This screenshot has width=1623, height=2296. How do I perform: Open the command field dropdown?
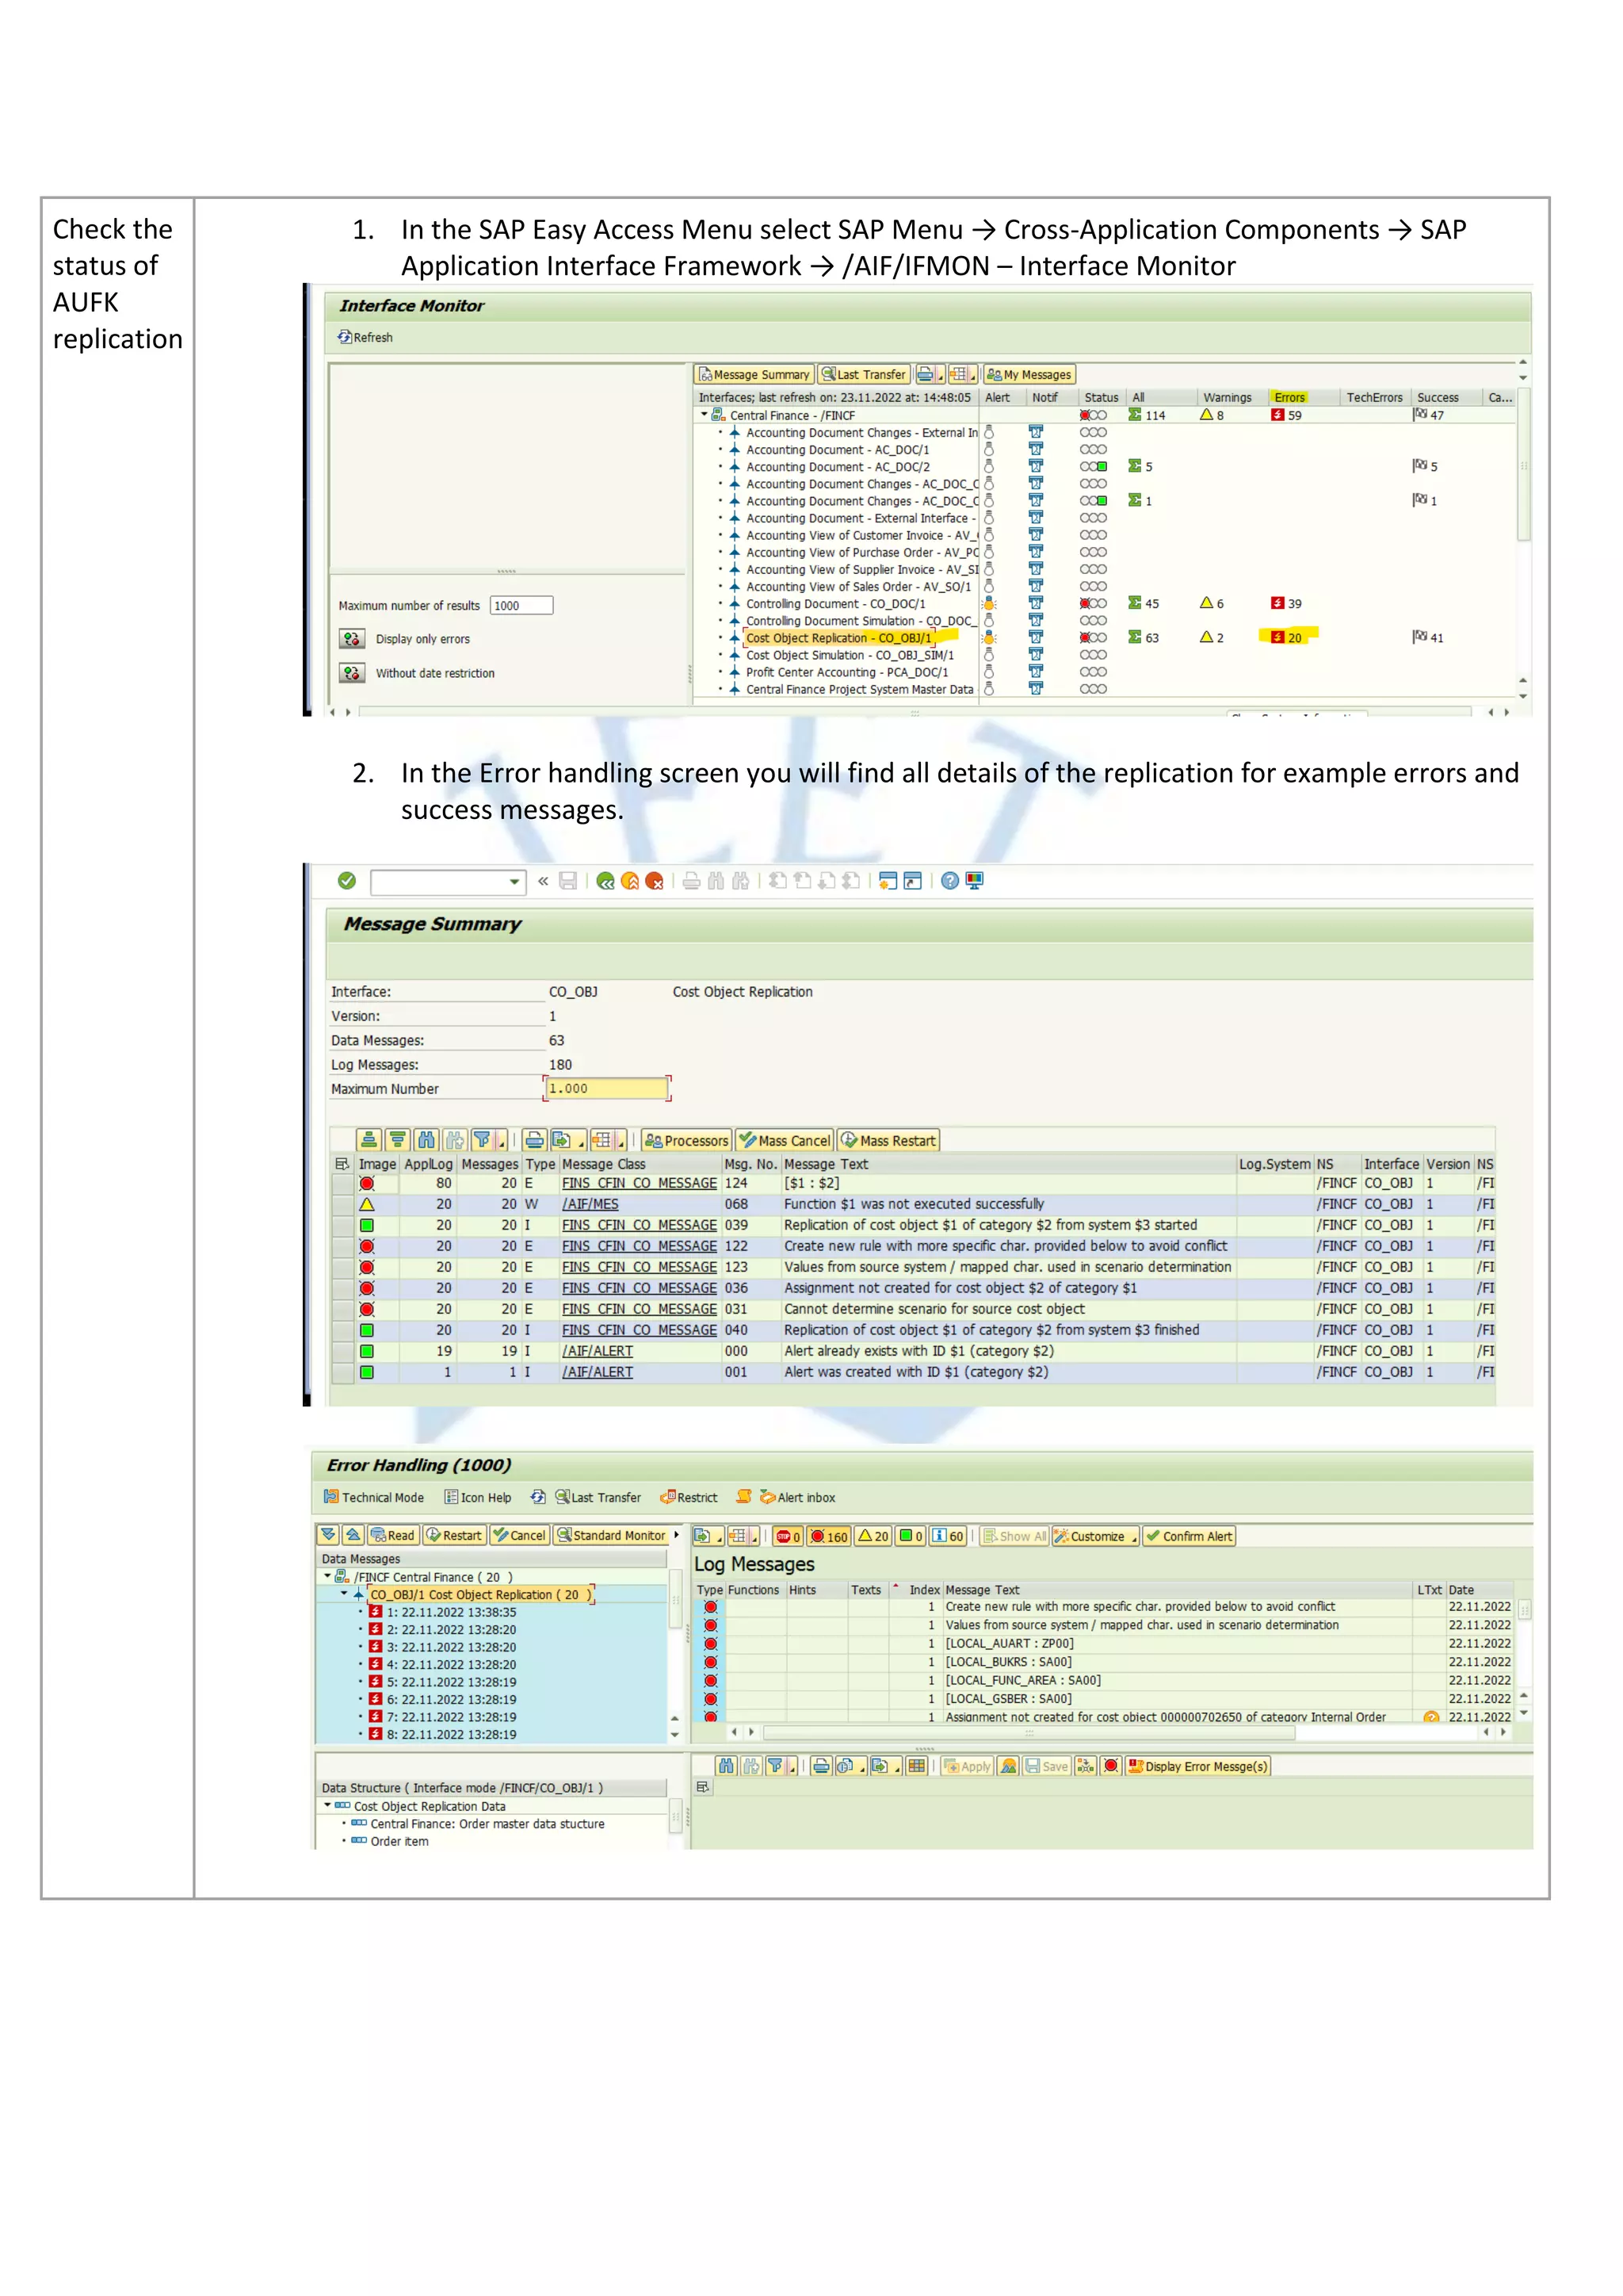pyautogui.click(x=514, y=882)
